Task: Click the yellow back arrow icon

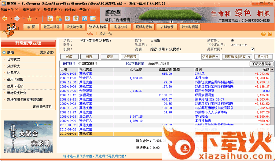Action: click(x=4, y=18)
